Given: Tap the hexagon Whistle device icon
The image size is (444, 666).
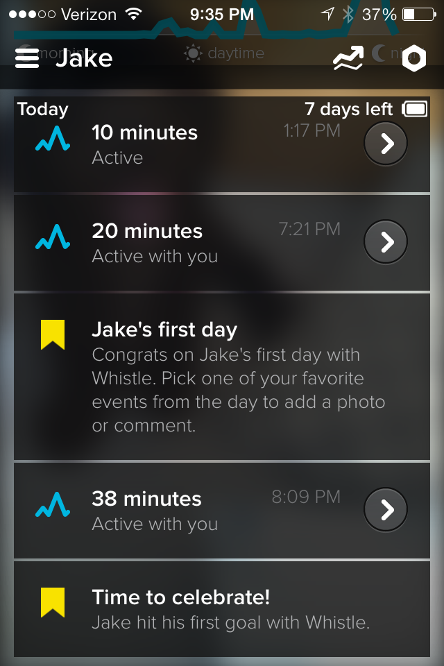Looking at the screenshot, I should pyautogui.click(x=414, y=59).
